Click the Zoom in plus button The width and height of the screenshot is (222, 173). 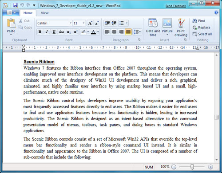coord(210,167)
